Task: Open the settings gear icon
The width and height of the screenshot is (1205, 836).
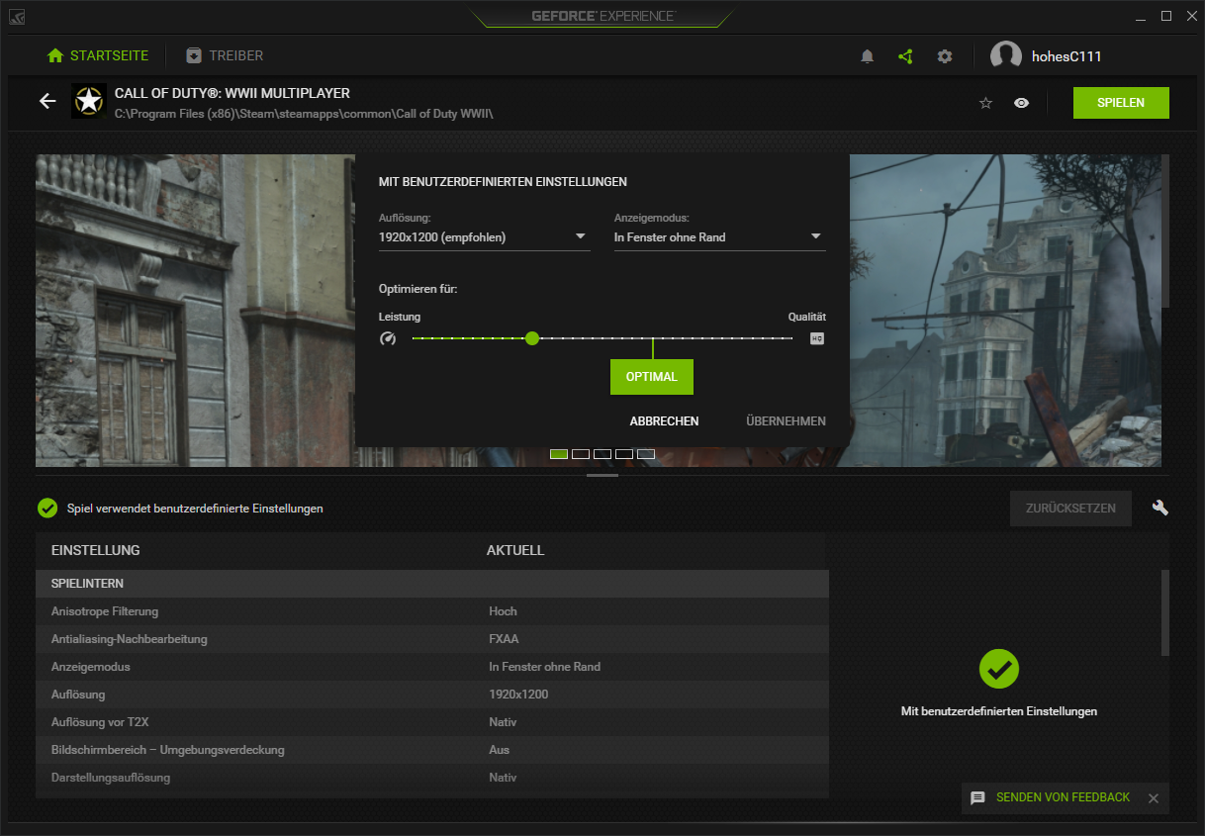Action: click(x=945, y=56)
